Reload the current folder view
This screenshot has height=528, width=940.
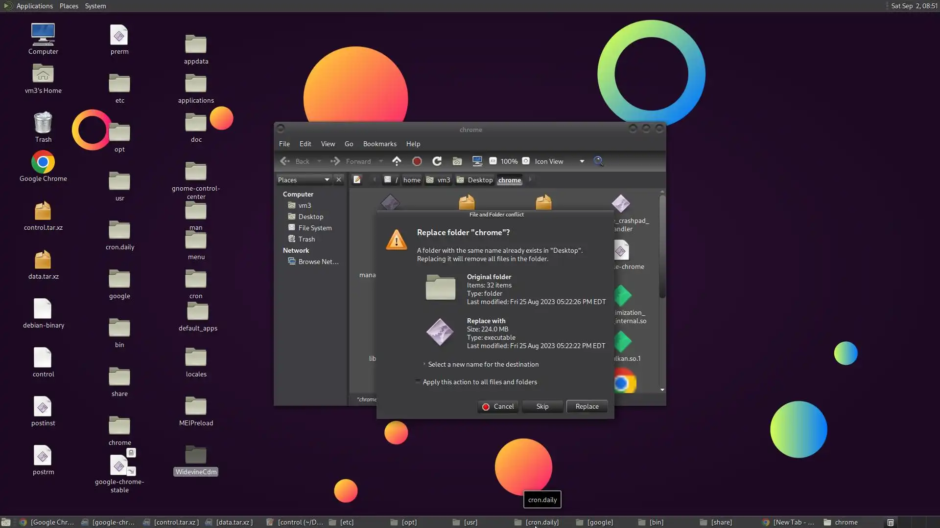coord(437,161)
